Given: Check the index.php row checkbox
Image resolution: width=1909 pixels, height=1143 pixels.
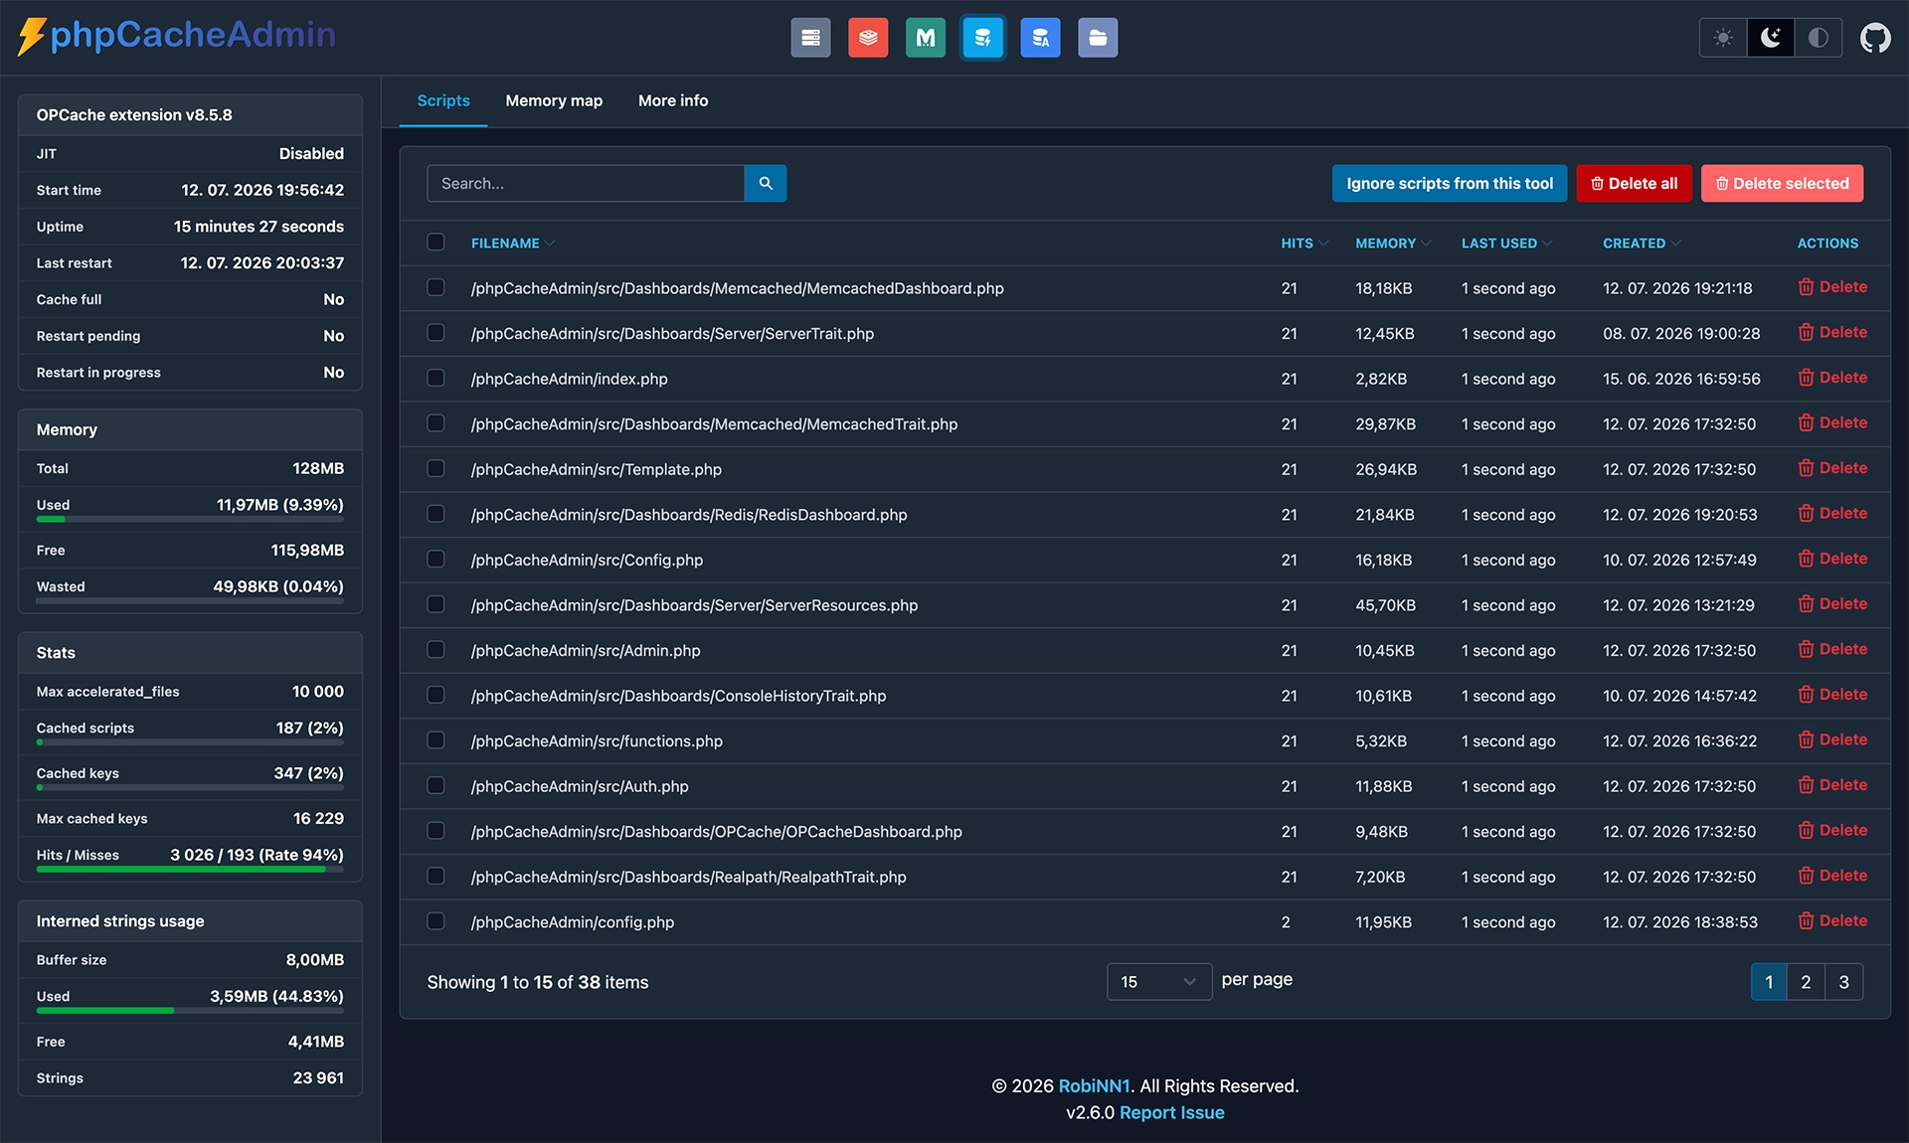Looking at the screenshot, I should [435, 378].
